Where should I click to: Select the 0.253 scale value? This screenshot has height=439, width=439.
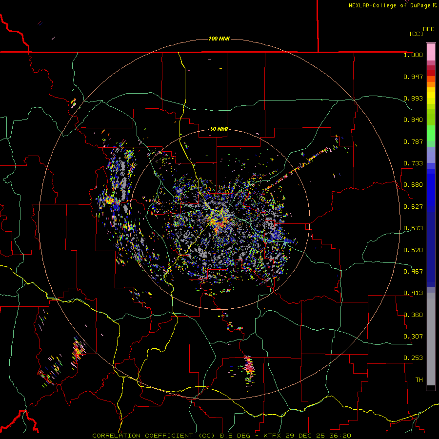click(x=413, y=358)
